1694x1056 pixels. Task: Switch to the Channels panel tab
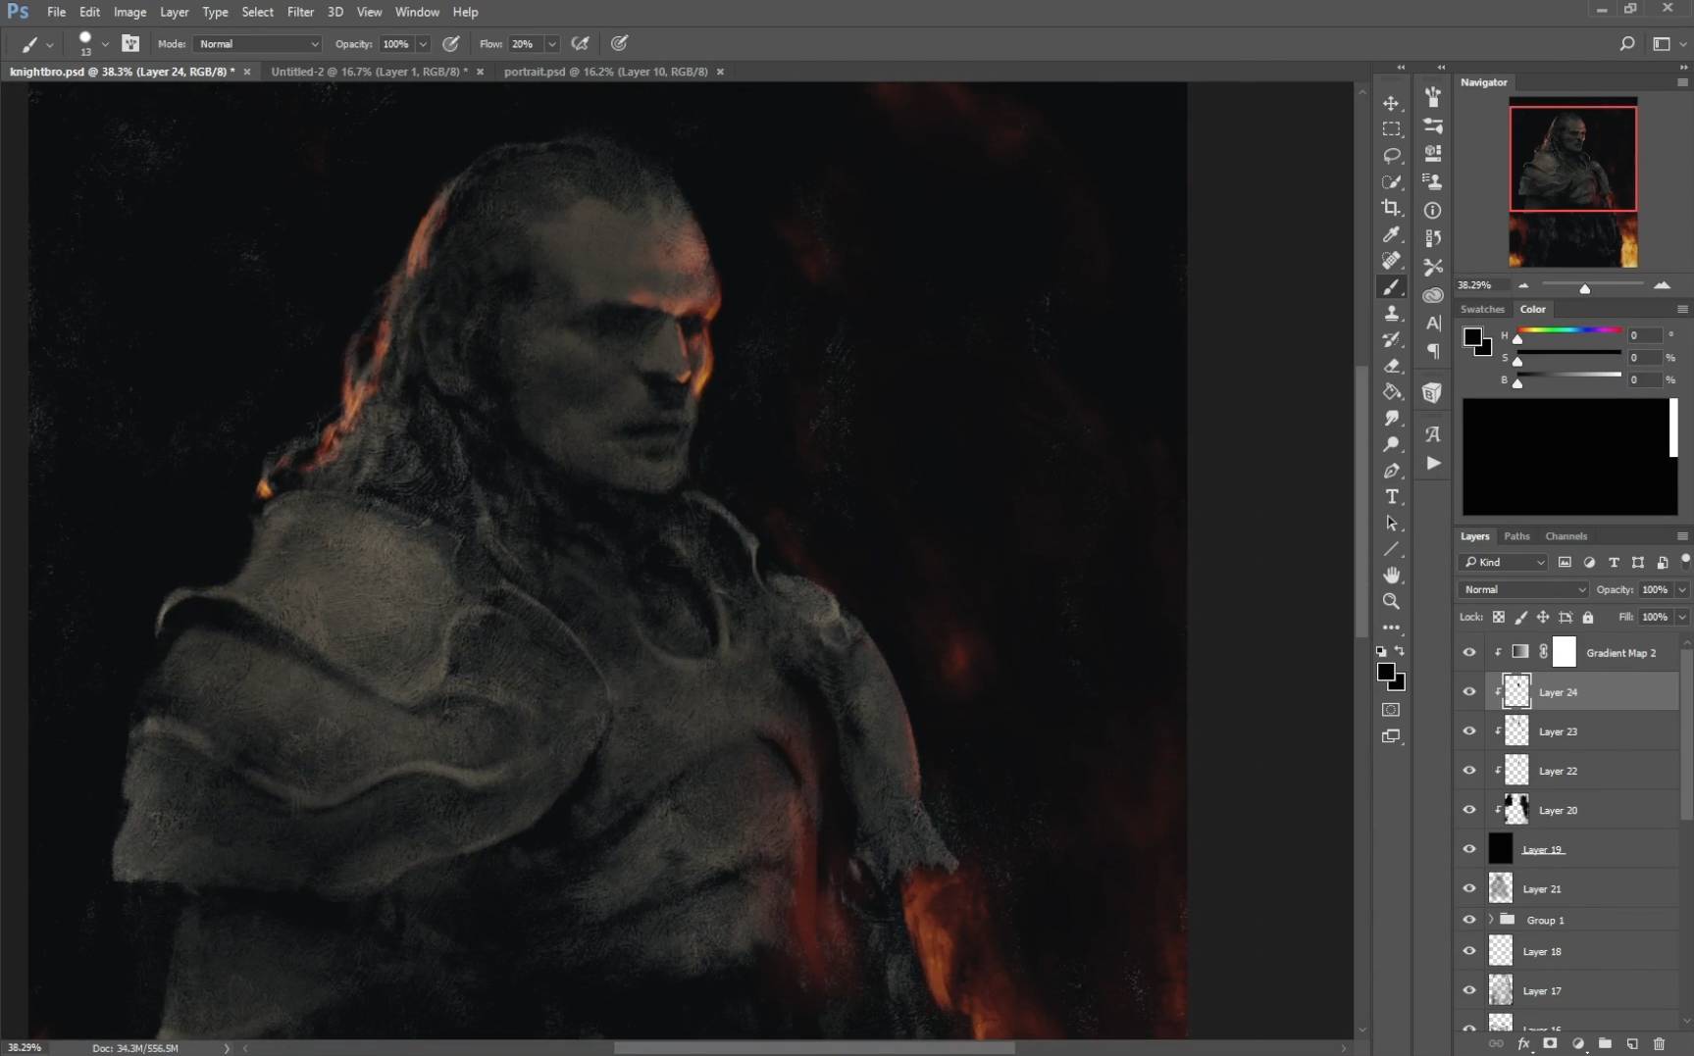click(1566, 536)
